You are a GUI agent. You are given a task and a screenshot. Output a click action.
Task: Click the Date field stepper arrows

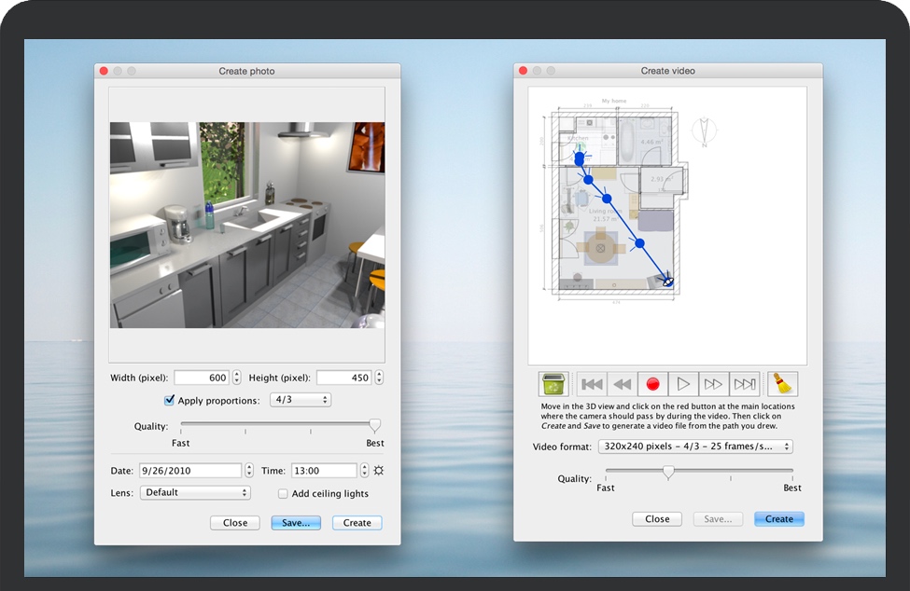click(x=248, y=471)
